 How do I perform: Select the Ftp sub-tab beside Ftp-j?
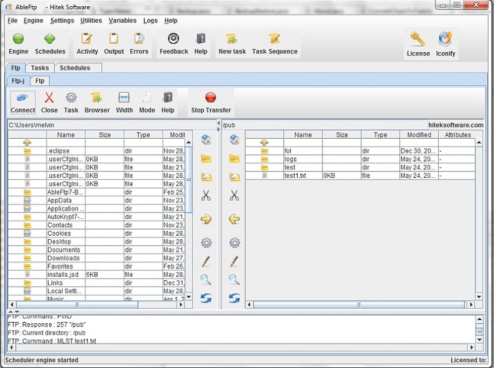40,81
